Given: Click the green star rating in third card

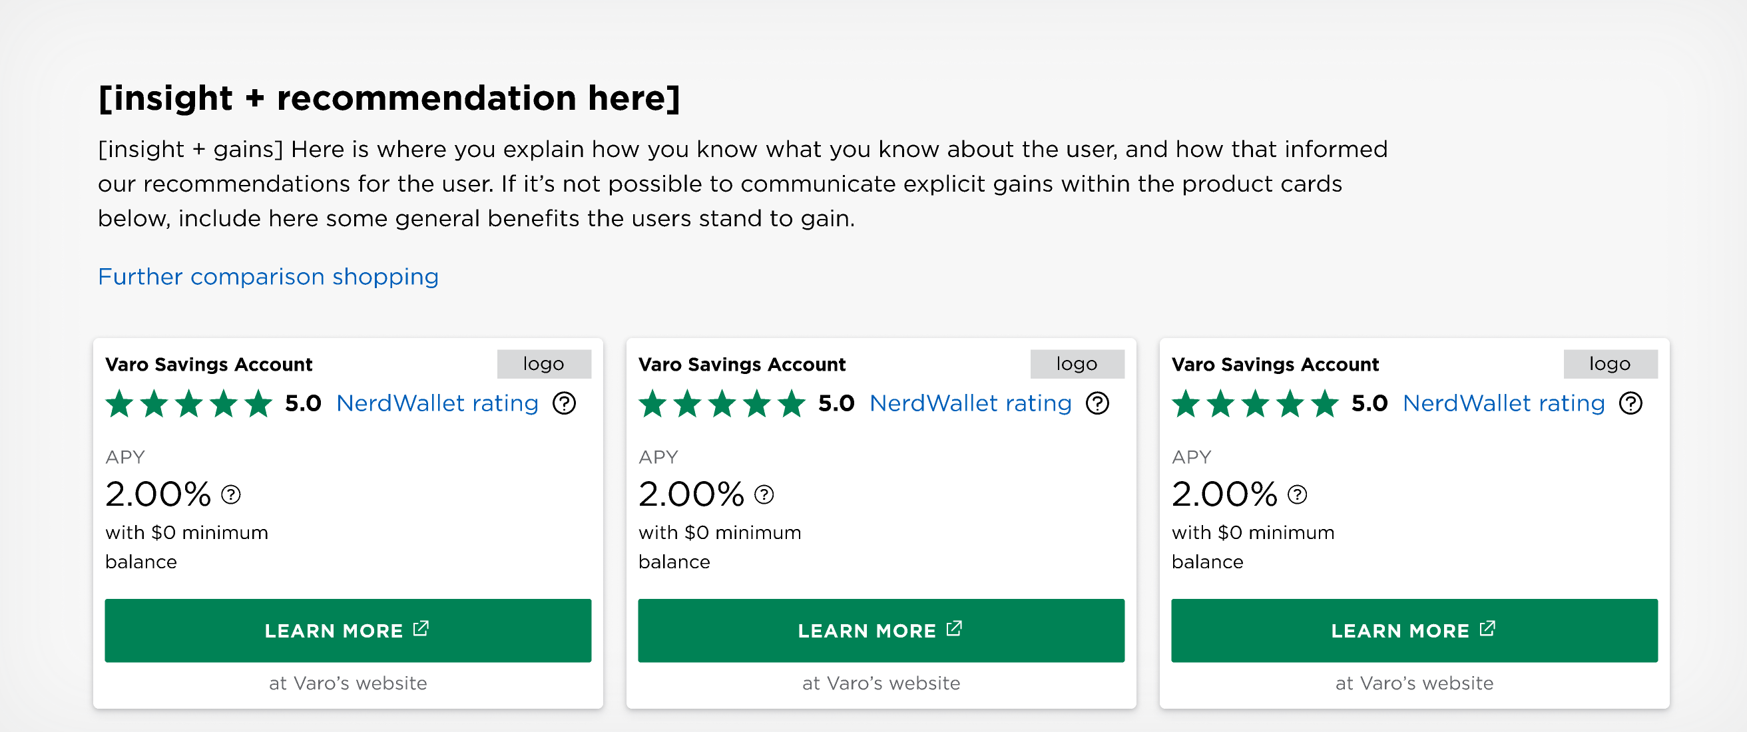Looking at the screenshot, I should 1254,404.
